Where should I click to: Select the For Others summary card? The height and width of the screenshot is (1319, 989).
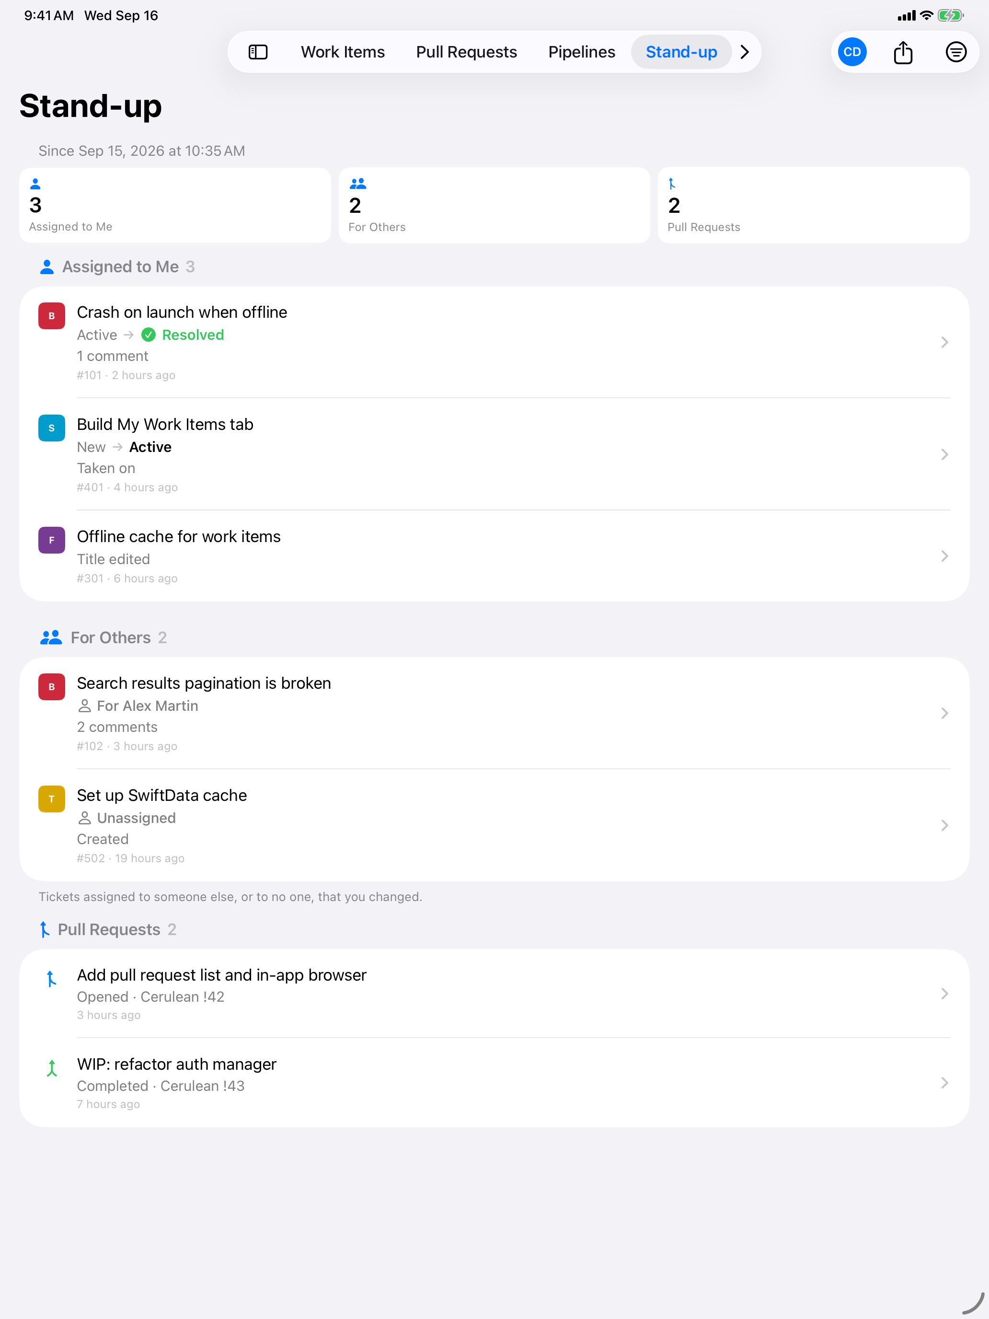pyautogui.click(x=494, y=205)
